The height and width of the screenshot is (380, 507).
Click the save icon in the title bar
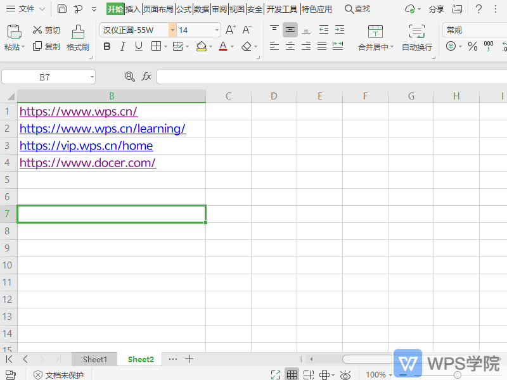[61, 9]
